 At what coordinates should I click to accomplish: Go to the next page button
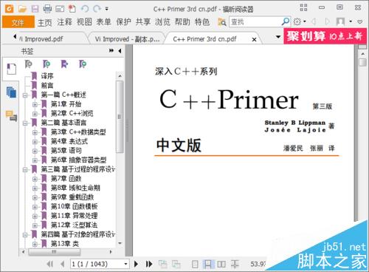[136, 264]
